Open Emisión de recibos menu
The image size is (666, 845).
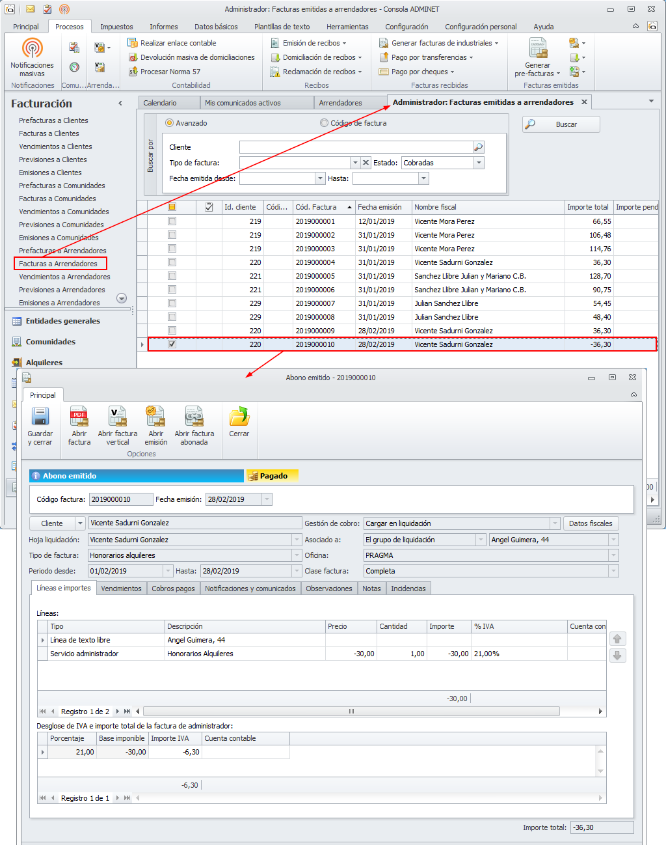tap(308, 43)
